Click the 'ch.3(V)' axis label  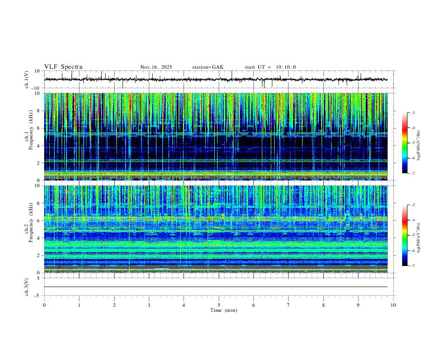(x=27, y=287)
